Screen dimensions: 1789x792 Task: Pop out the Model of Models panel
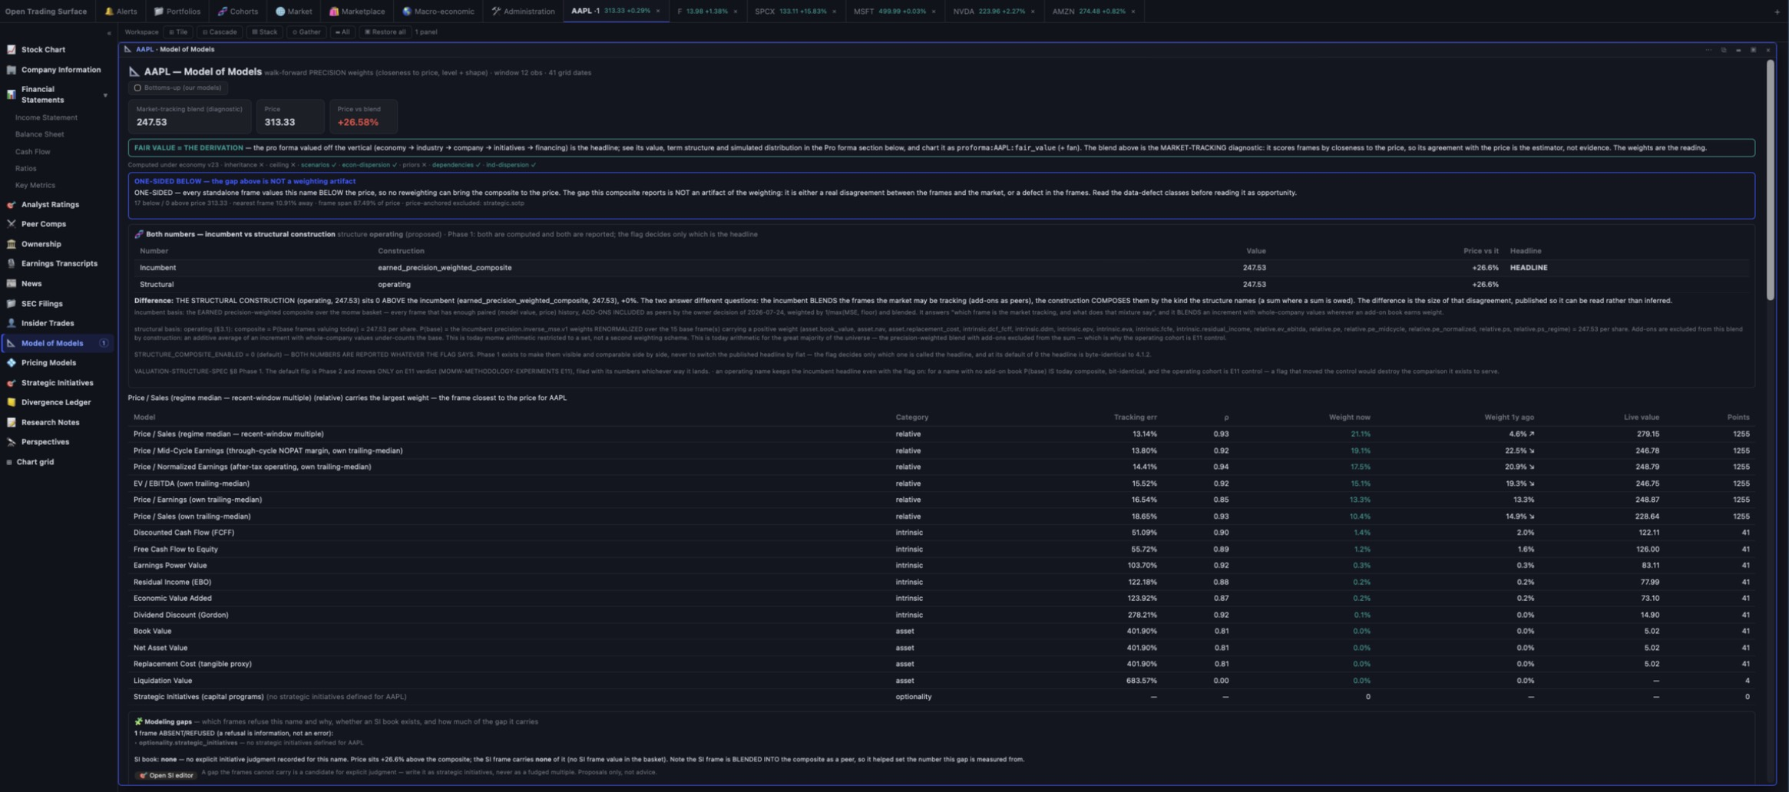tap(1724, 50)
